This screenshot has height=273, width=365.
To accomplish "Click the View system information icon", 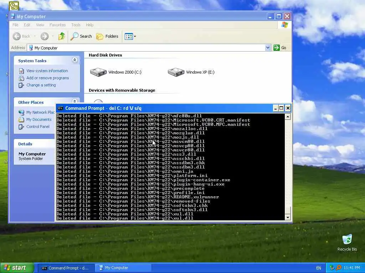I will pos(21,71).
